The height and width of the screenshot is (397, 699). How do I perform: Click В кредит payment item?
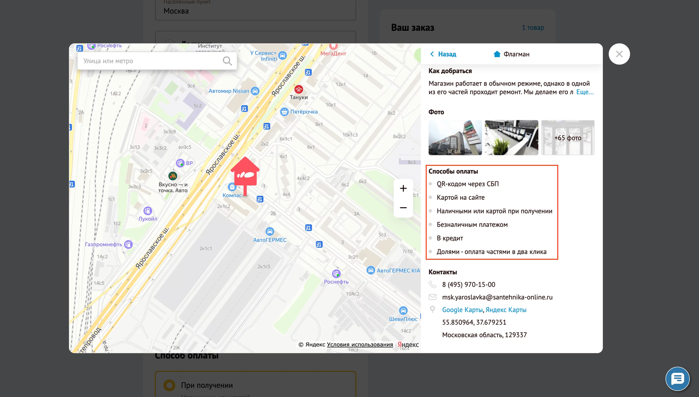coord(450,238)
